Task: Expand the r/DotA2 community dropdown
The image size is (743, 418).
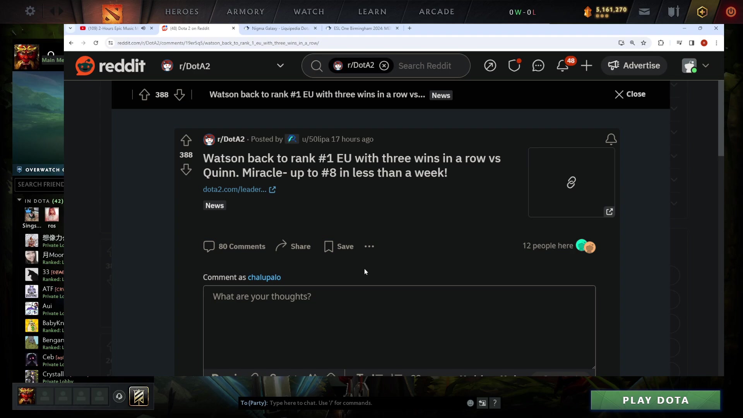Action: [280, 66]
